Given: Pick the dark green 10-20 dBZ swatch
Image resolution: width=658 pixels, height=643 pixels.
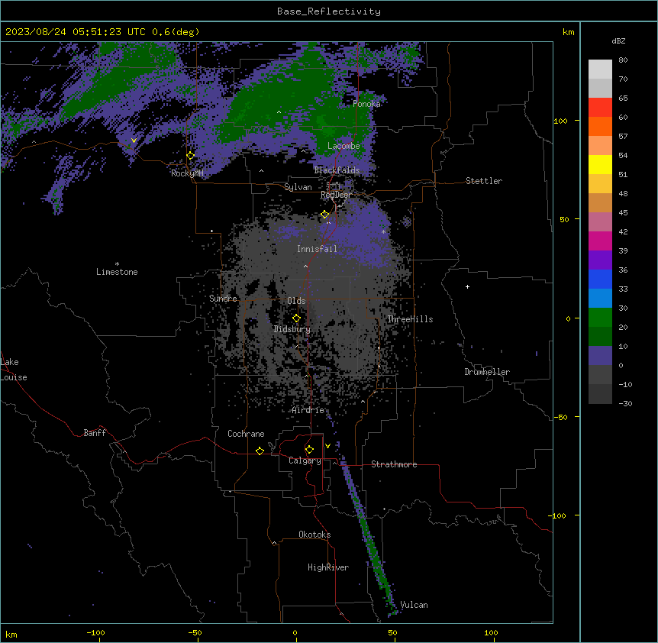Looking at the screenshot, I should (600, 337).
